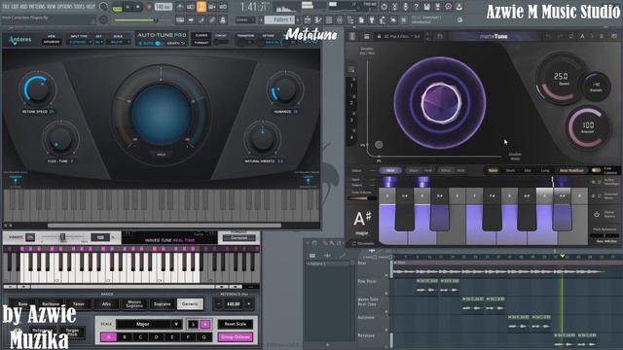
Task: Open the piano roll view icon
Action: coord(318,19)
